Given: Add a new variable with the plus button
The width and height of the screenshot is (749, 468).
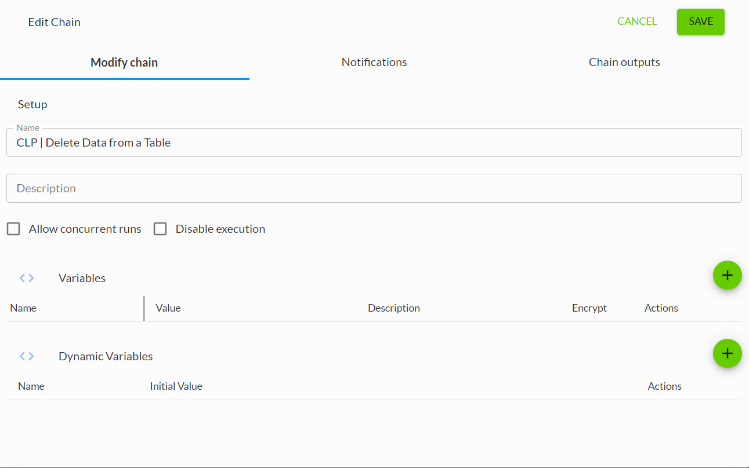Looking at the screenshot, I should (727, 275).
